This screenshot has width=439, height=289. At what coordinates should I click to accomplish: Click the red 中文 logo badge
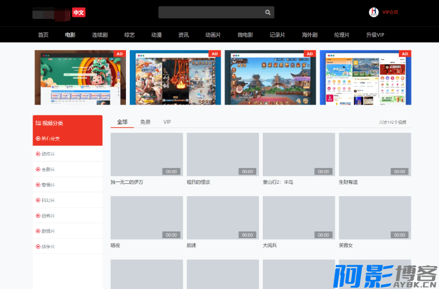[x=79, y=12]
